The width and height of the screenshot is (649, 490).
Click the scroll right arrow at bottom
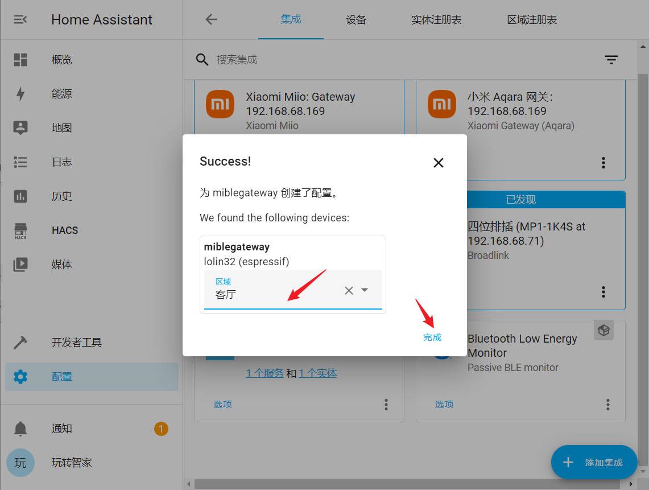click(631, 484)
